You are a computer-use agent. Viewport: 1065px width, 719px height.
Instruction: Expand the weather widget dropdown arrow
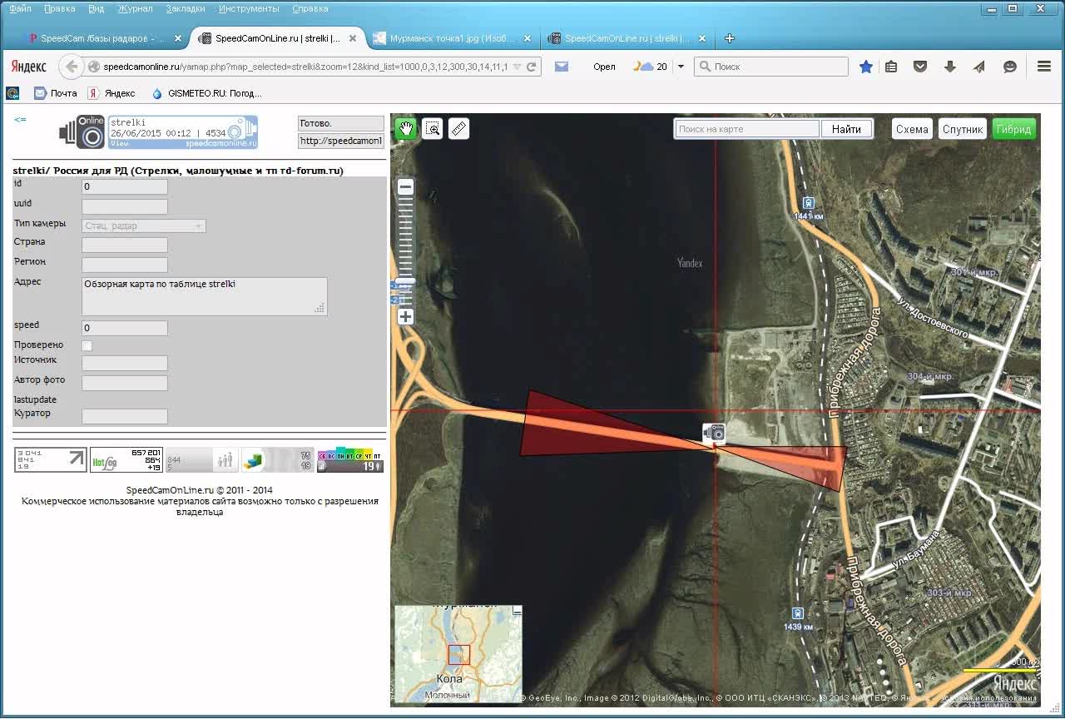tap(681, 67)
